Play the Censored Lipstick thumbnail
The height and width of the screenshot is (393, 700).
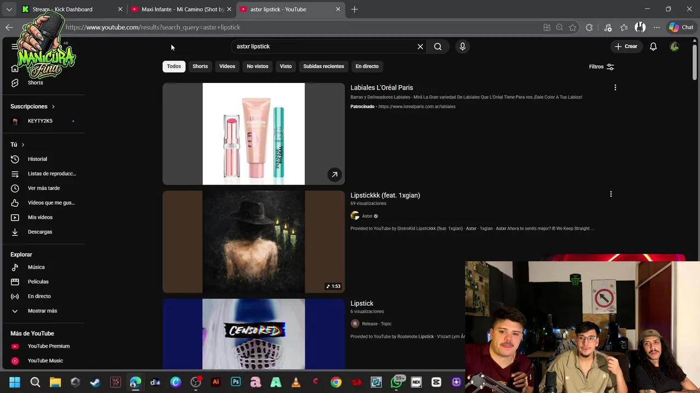[254, 334]
